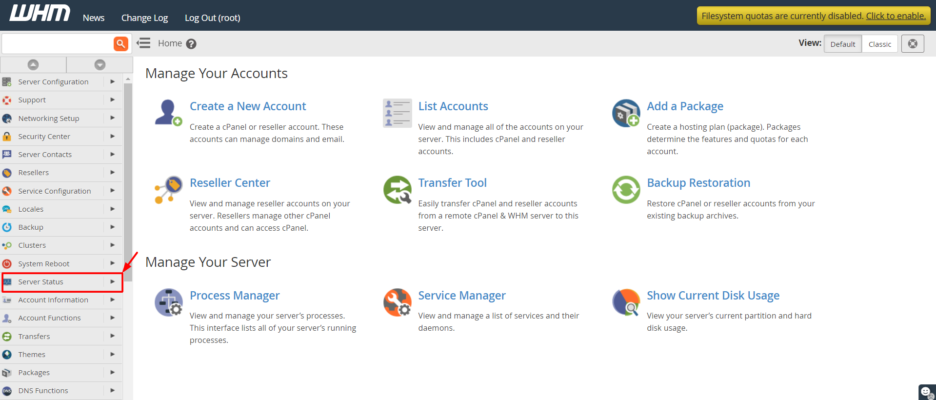The height and width of the screenshot is (400, 936).
Task: Click Log Out (root)
Action: (213, 18)
